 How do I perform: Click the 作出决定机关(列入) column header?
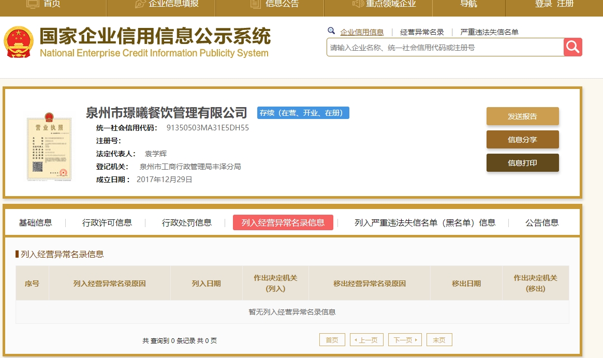(x=275, y=284)
